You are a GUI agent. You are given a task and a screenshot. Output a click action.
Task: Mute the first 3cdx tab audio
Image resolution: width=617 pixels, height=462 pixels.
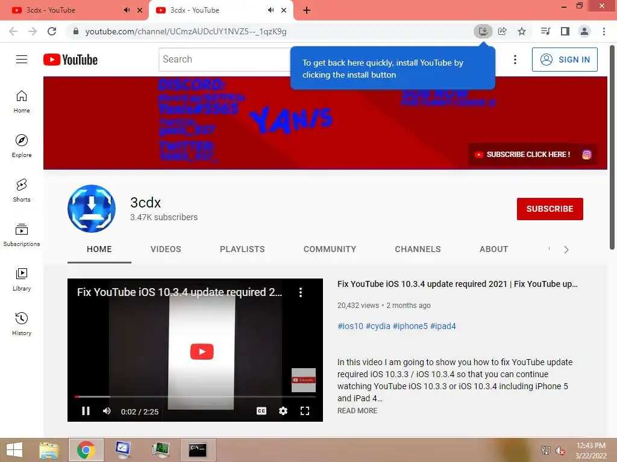pyautogui.click(x=127, y=10)
